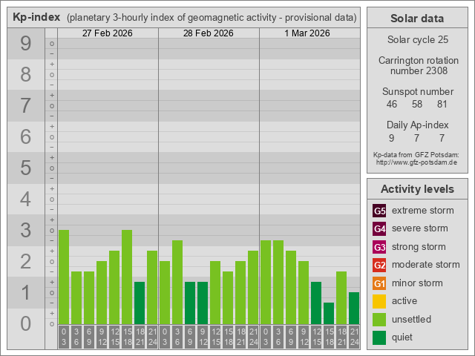Open the GFZ Potsdam website URL
The height and width of the screenshot is (356, 475).
416,162
